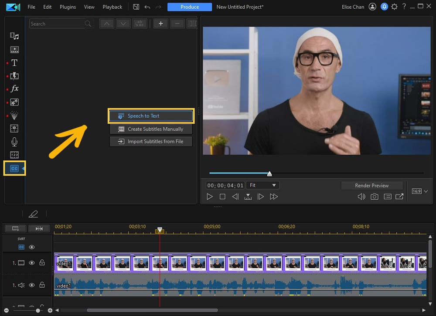Screen dimensions: 436x316
Task: Select the Transition Room
Action: tap(14, 76)
